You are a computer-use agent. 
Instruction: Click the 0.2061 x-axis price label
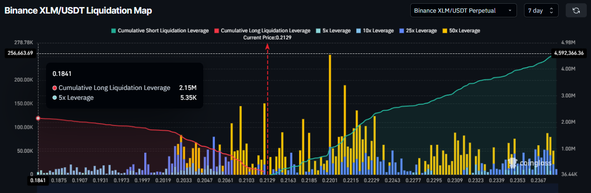pyautogui.click(x=226, y=180)
